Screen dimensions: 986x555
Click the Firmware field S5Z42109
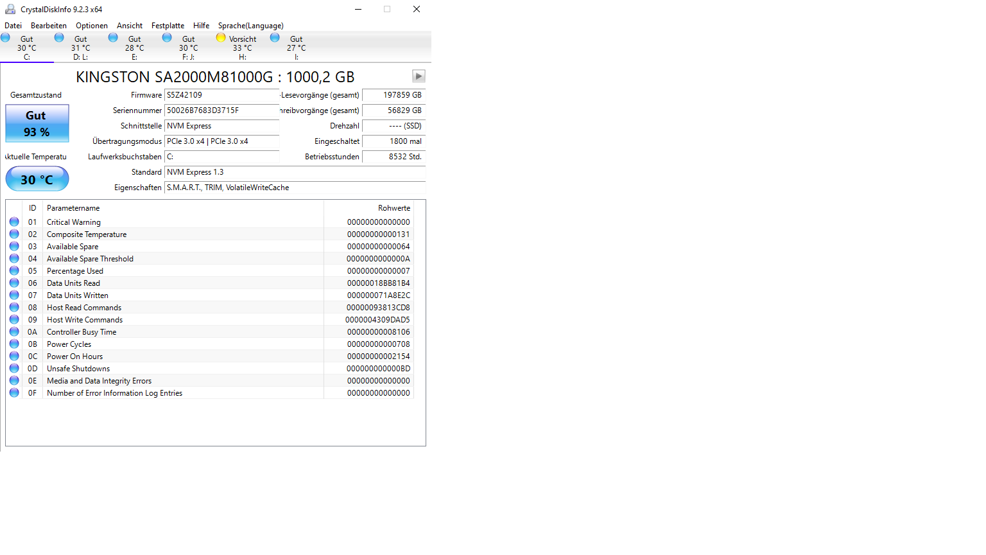coord(222,95)
